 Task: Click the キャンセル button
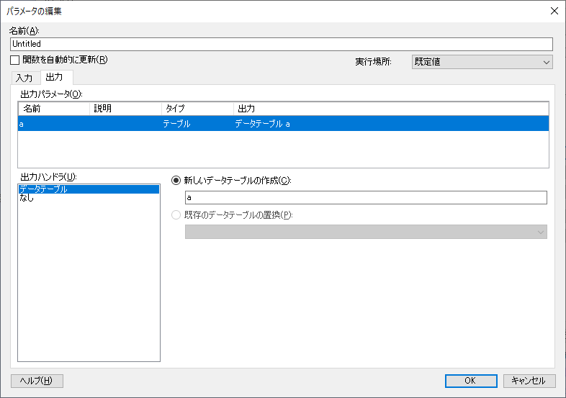point(529,381)
